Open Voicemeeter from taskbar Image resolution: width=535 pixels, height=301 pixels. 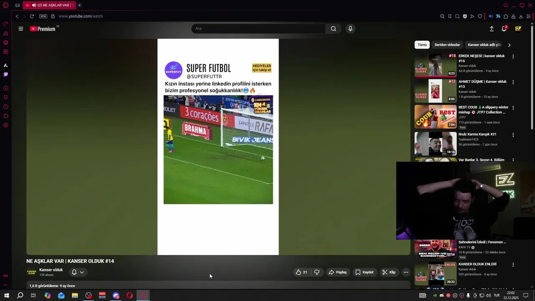pos(102,296)
